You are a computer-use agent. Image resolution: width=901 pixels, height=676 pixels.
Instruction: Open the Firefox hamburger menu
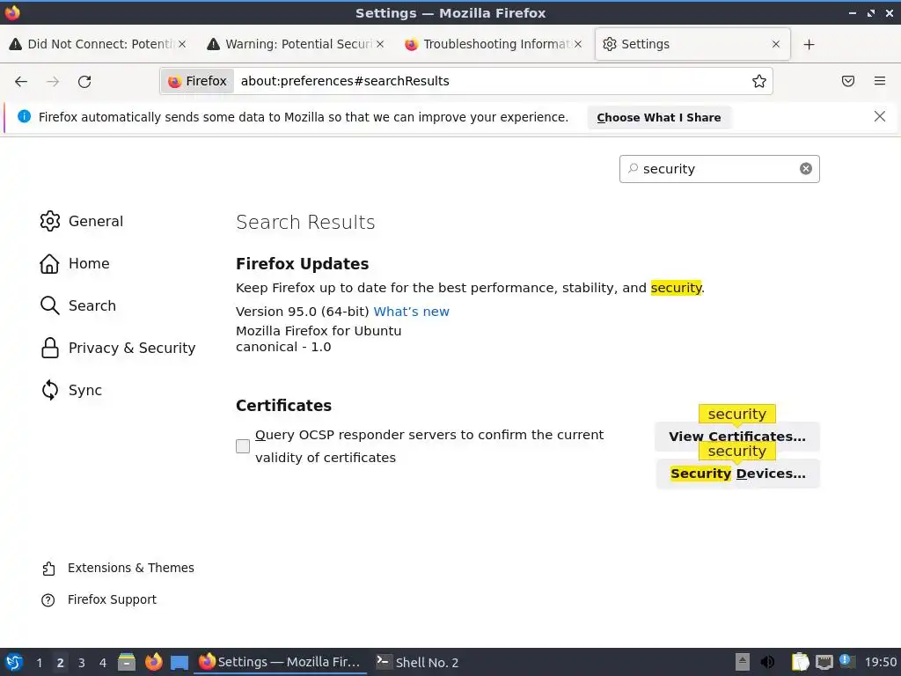coord(880,81)
